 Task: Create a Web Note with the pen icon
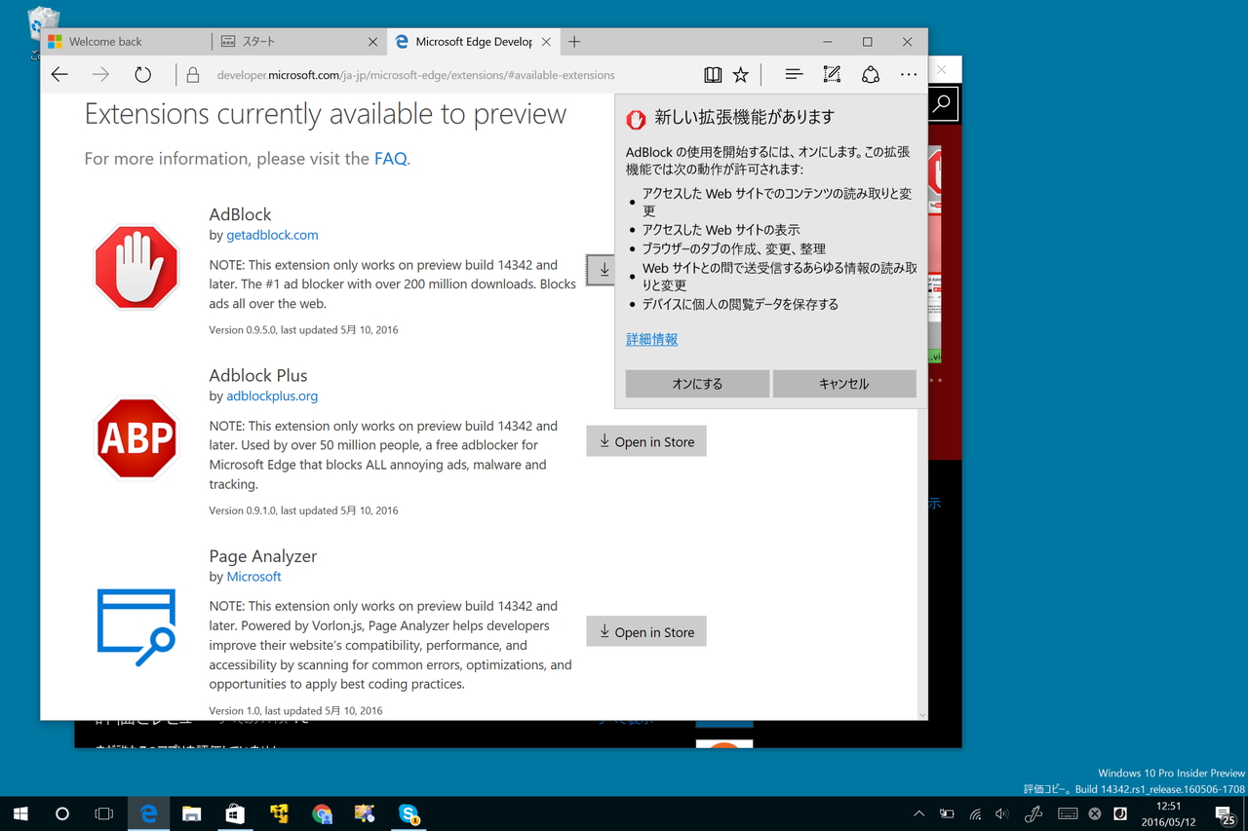click(831, 74)
